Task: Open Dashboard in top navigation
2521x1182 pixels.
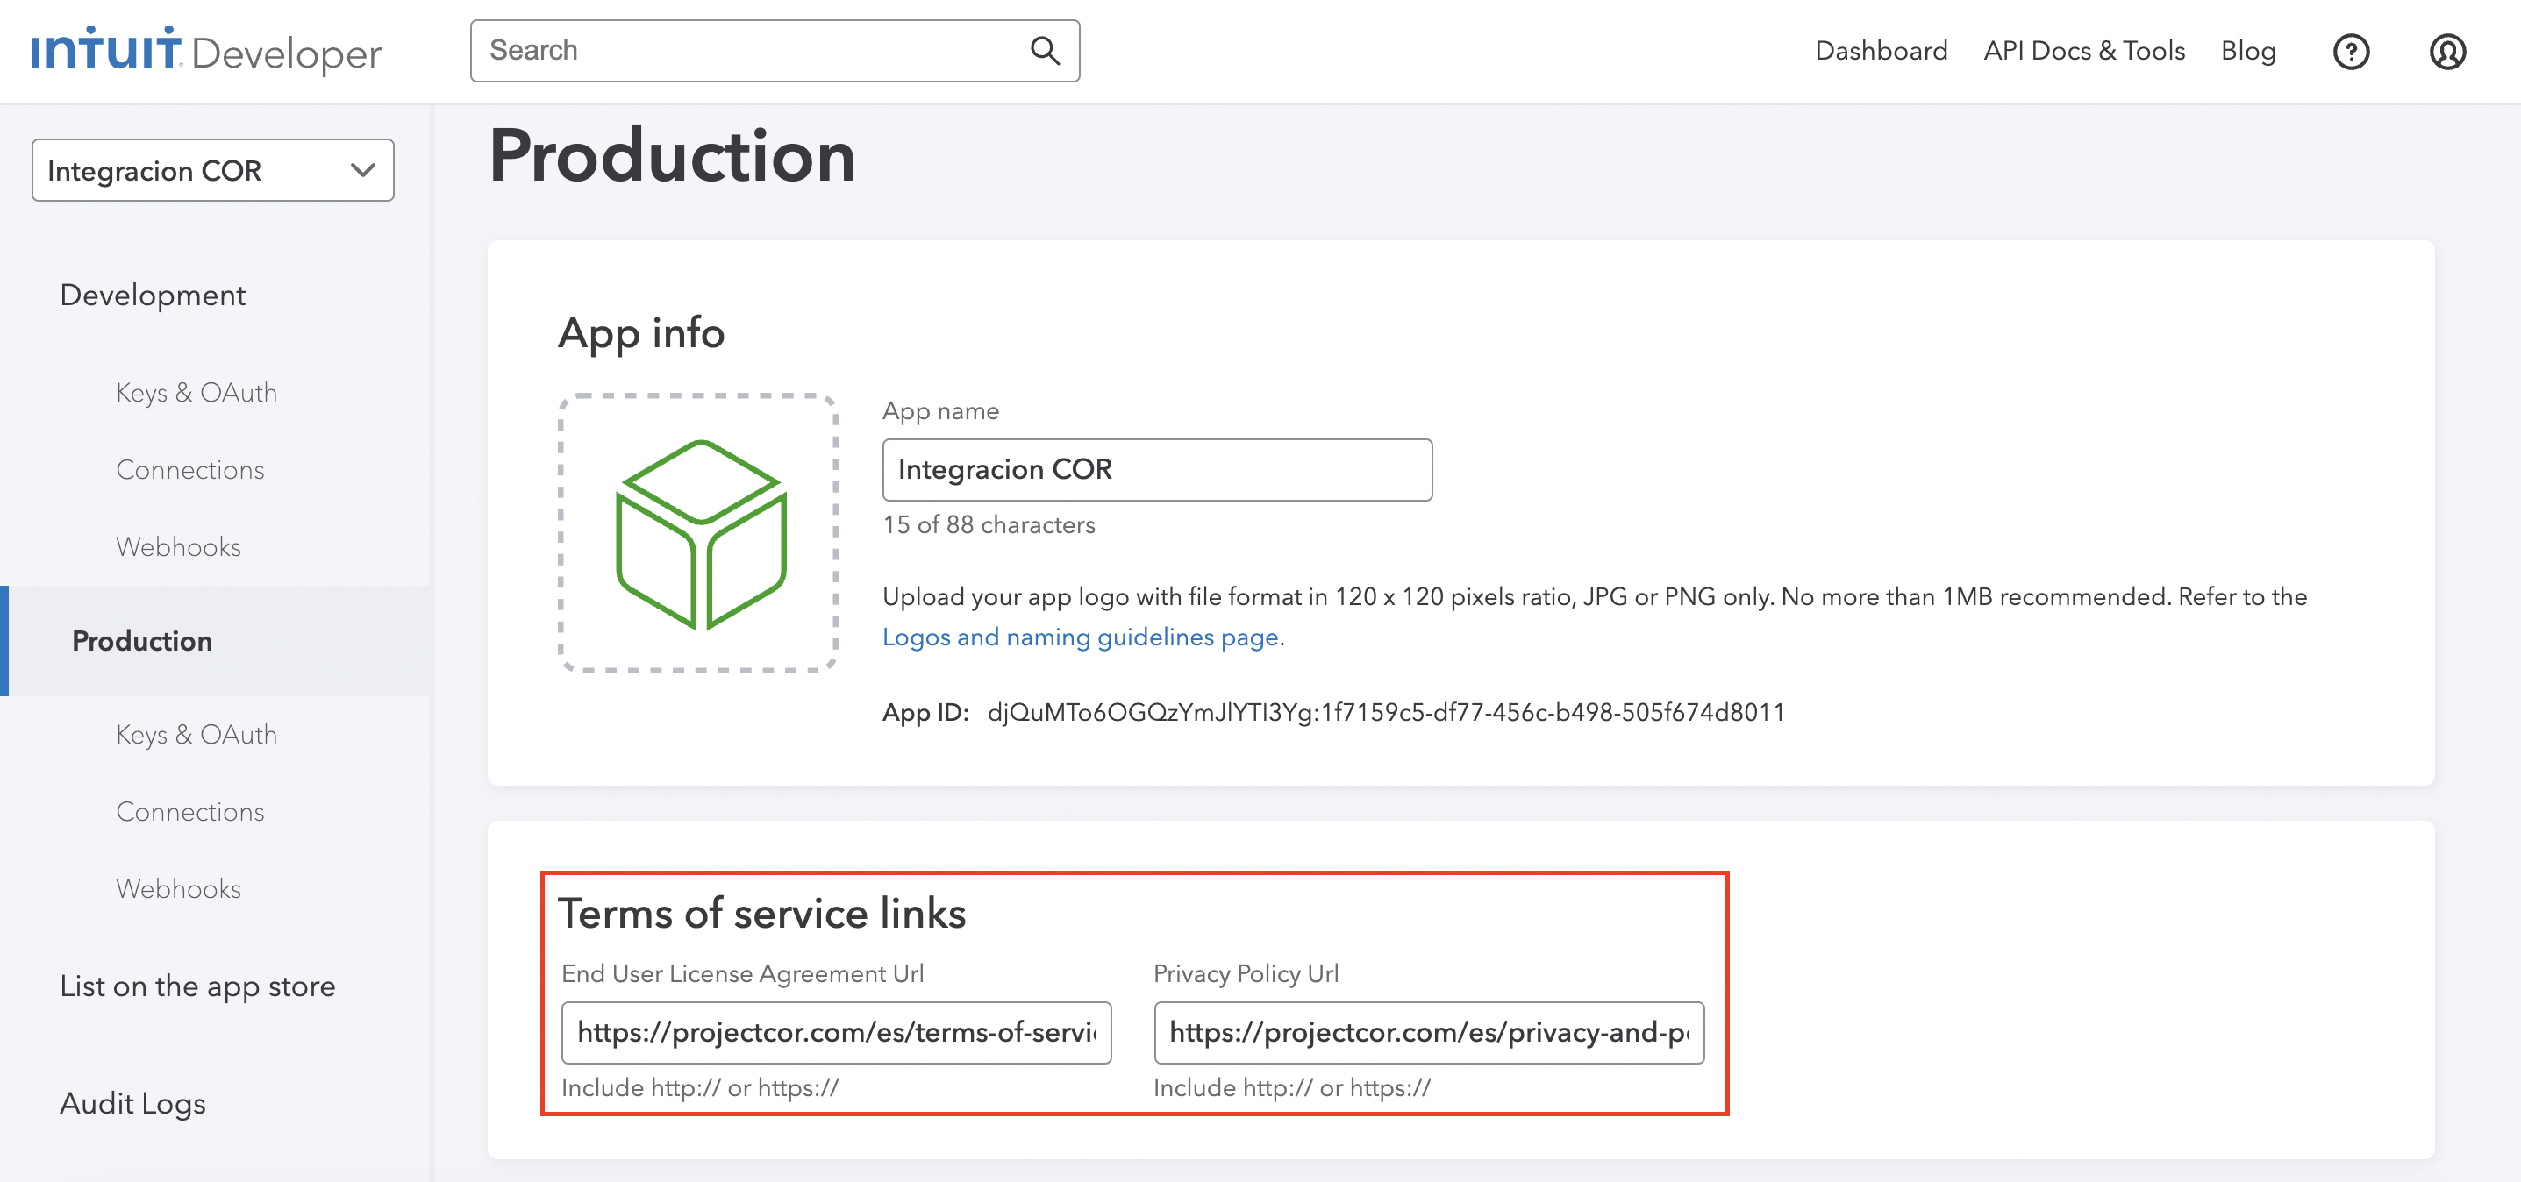Action: pyautogui.click(x=1880, y=51)
